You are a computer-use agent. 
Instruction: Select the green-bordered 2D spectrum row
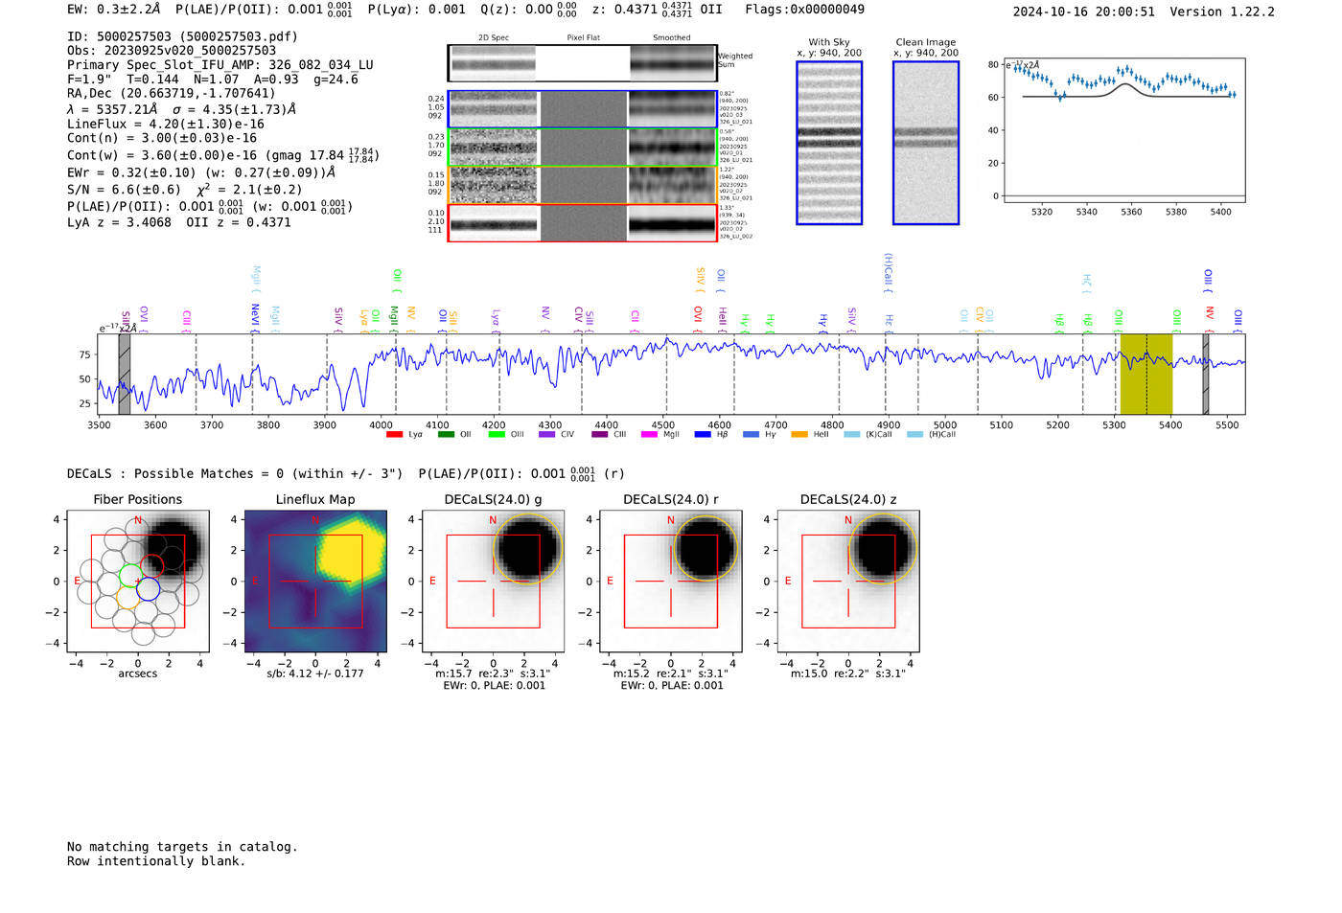pos(582,148)
